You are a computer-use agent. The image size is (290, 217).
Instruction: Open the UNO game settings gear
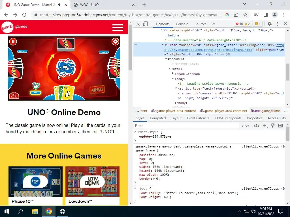pos(115,42)
